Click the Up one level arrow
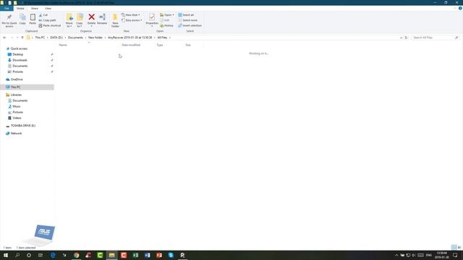The image size is (463, 260). [x=22, y=38]
